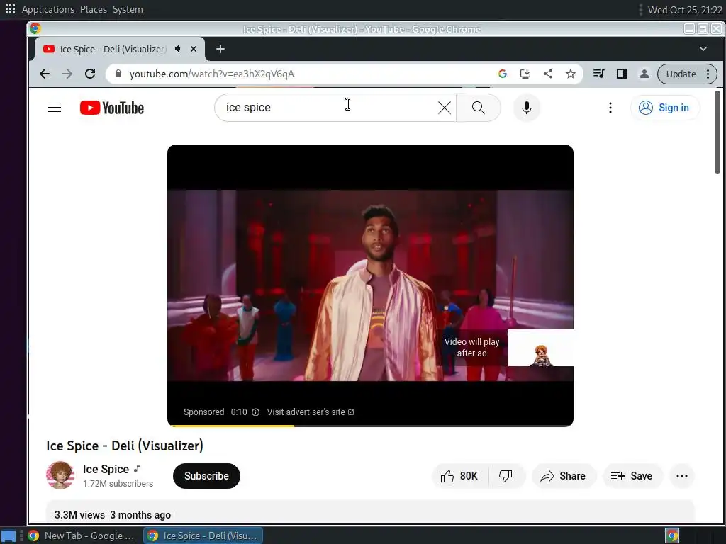This screenshot has height=544, width=726.
Task: Select Ice Spice - Deli taskbar window button
Action: (x=203, y=535)
